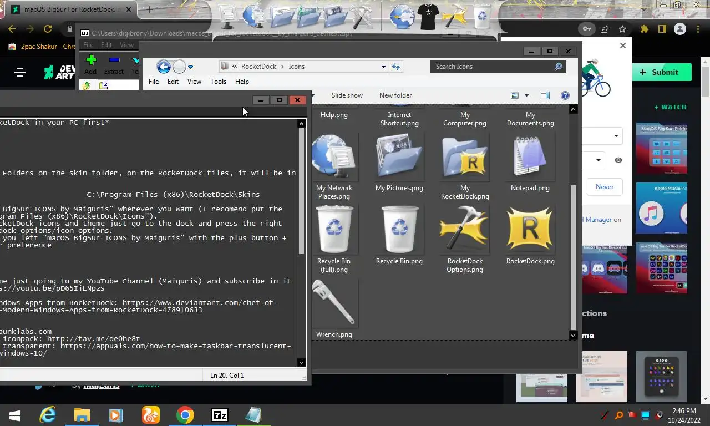The width and height of the screenshot is (710, 426).
Task: Select My Pictures.png file
Action: click(399, 163)
